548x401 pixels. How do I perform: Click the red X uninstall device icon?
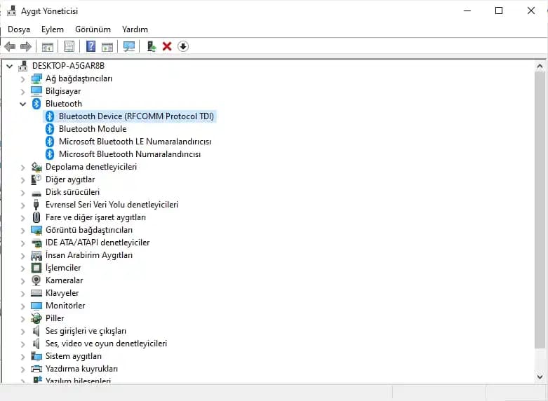coord(167,46)
